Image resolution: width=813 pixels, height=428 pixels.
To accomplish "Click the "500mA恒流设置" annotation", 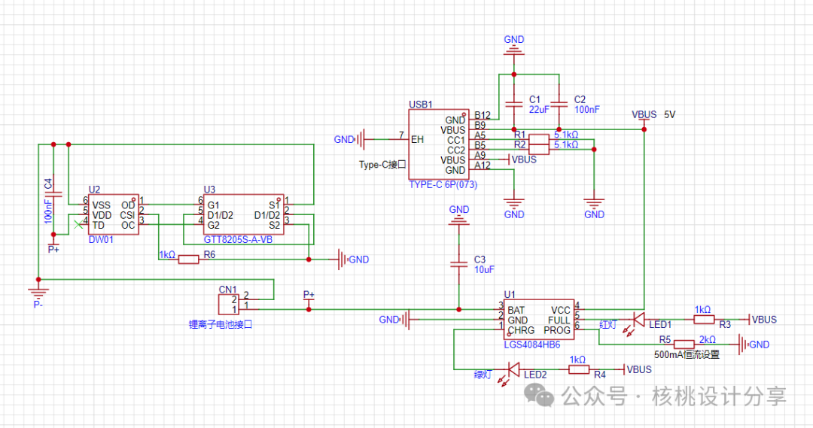I will [x=687, y=355].
